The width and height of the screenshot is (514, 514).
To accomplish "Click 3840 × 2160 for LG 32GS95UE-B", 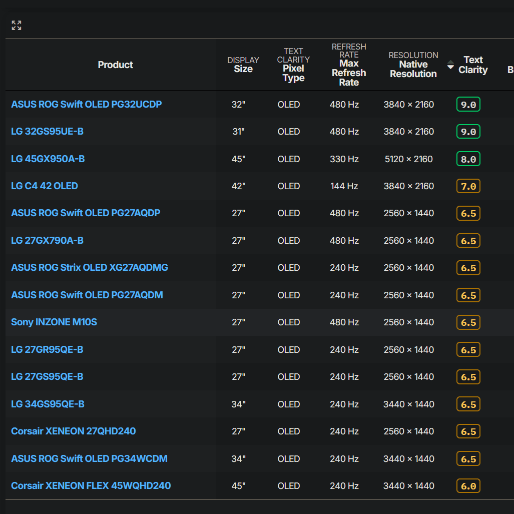I will [409, 132].
